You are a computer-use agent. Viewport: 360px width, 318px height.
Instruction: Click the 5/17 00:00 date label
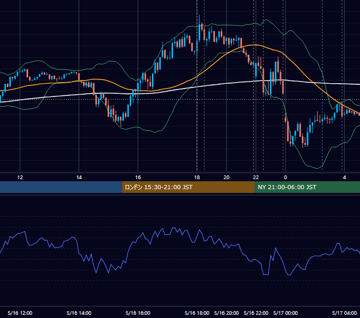[285, 313]
